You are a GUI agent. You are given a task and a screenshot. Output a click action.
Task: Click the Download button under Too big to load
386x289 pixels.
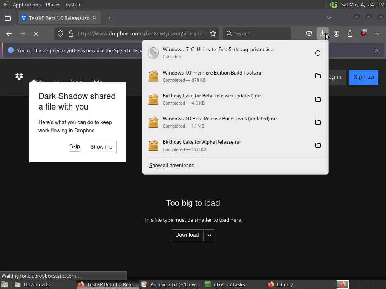(187, 235)
